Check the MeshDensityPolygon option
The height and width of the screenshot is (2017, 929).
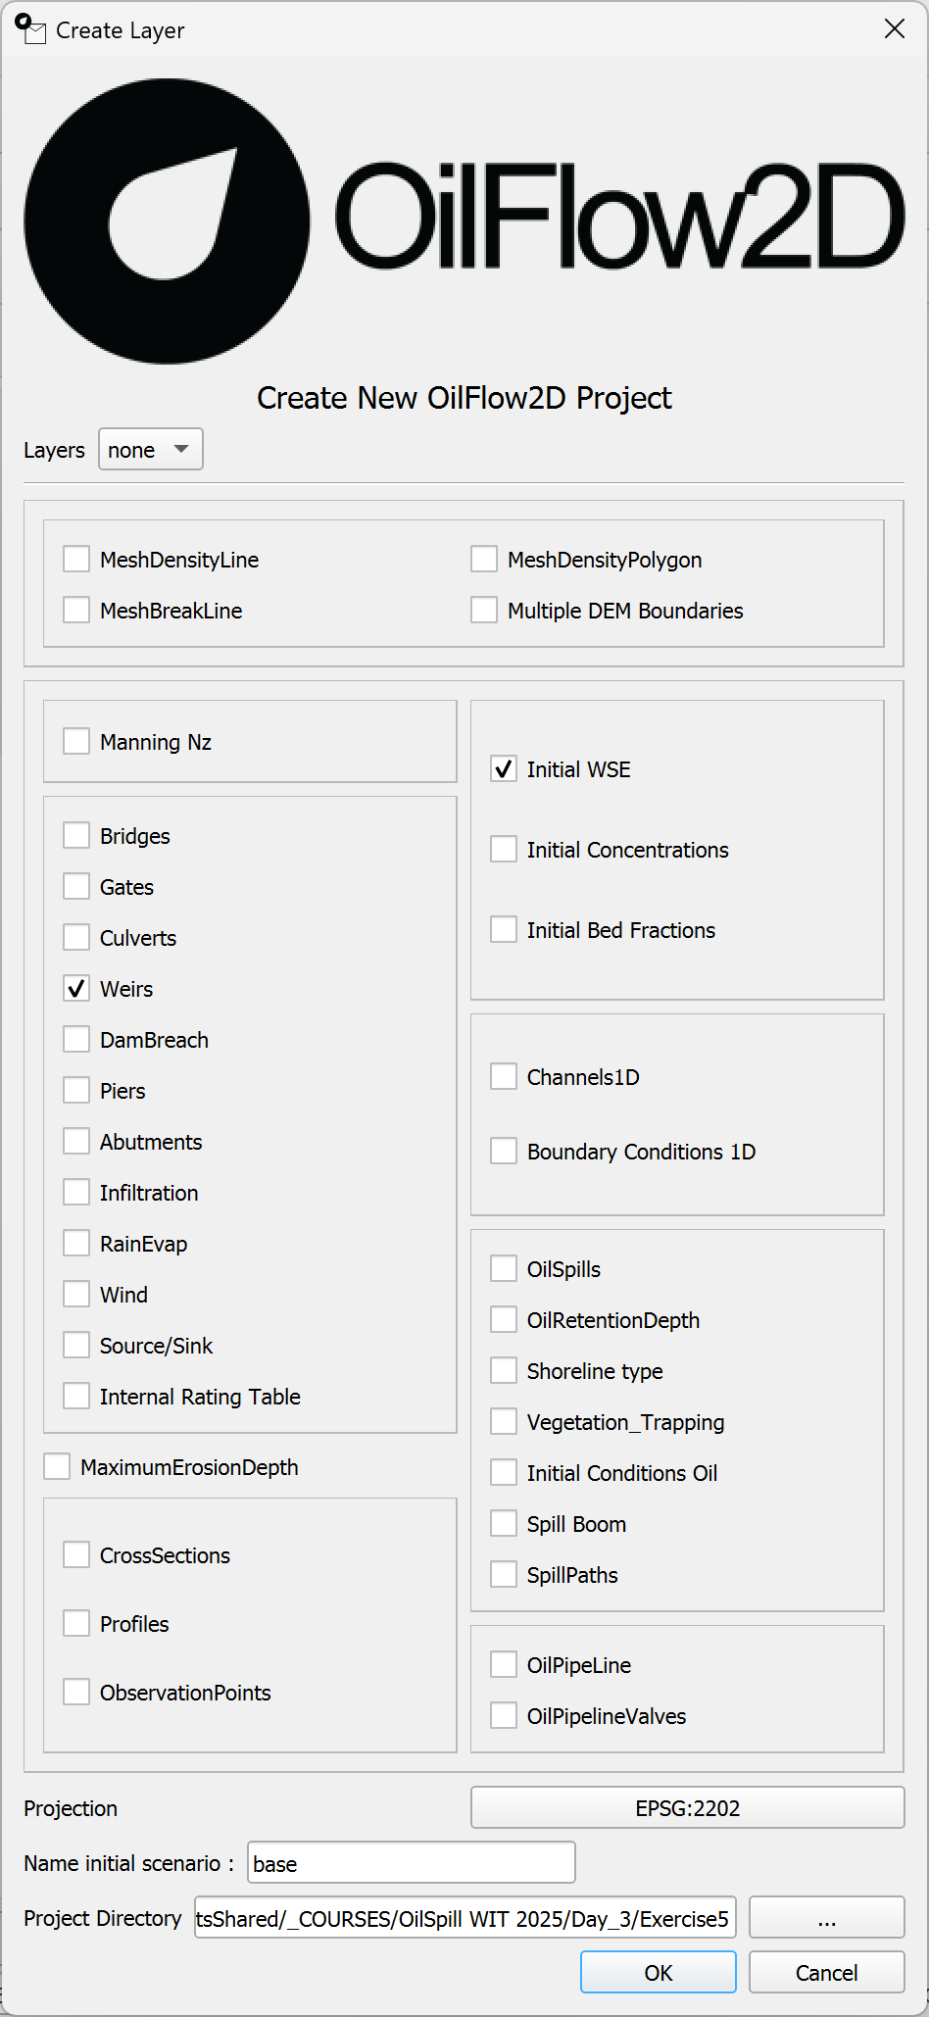pos(484,560)
